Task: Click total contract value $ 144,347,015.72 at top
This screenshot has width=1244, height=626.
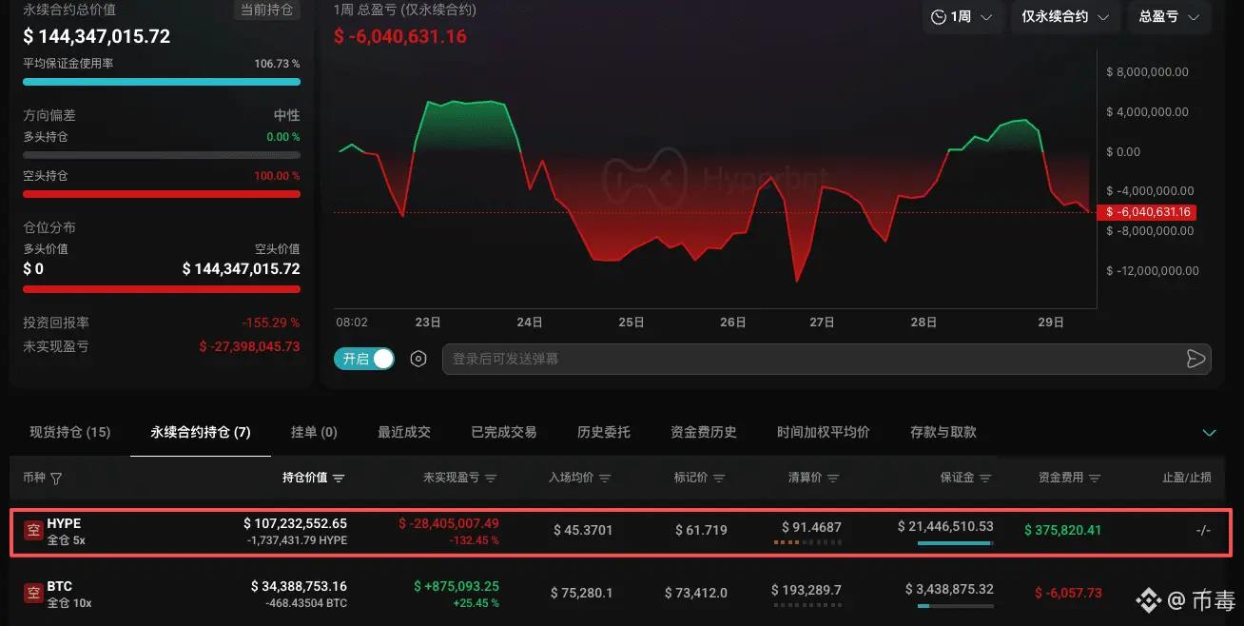Action: pos(97,36)
